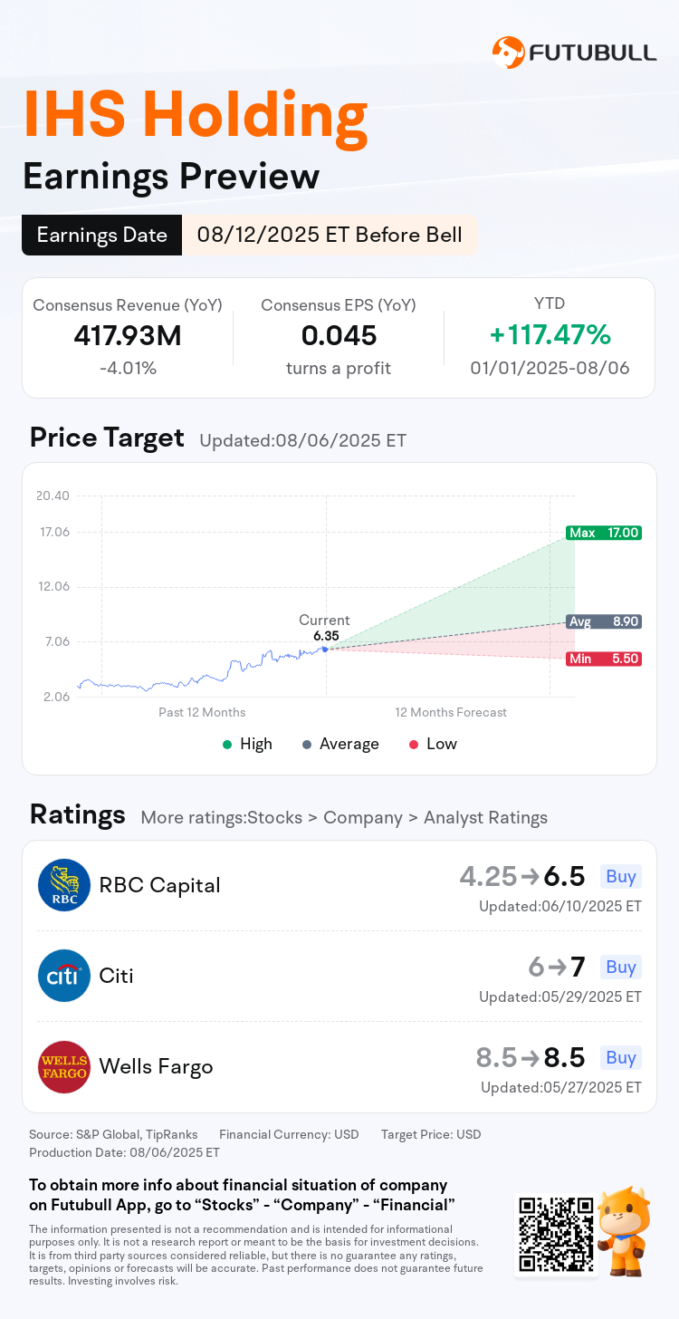Click the Current 6.35 price point
Viewport: 679px width, 1319px height.
click(325, 649)
